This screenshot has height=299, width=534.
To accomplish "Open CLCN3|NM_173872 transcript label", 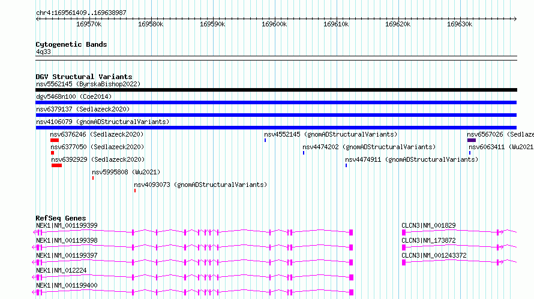I will (428, 240).
